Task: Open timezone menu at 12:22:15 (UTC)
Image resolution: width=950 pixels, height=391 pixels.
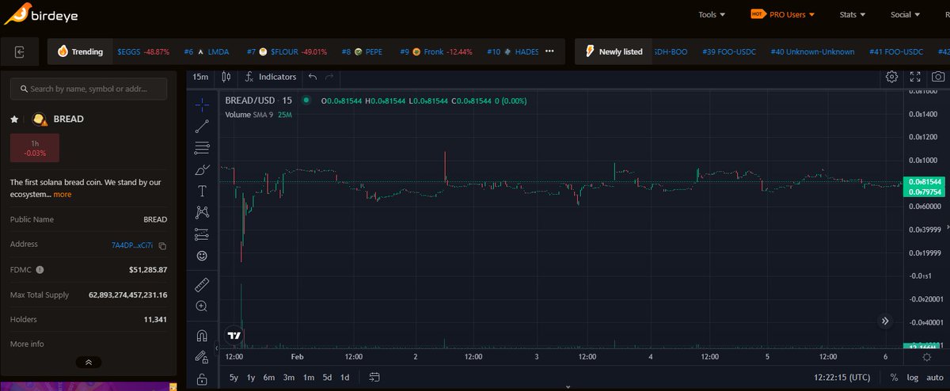Action: [842, 378]
